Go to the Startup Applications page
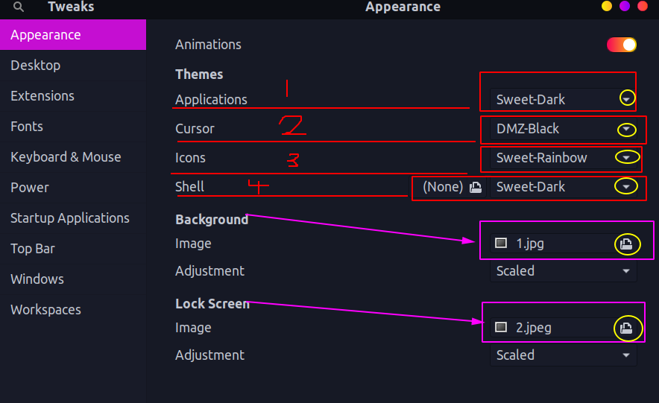 point(70,218)
